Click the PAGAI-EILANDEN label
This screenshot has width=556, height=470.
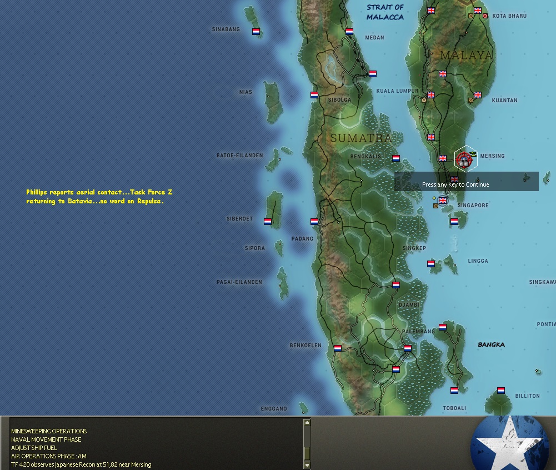[x=239, y=282]
